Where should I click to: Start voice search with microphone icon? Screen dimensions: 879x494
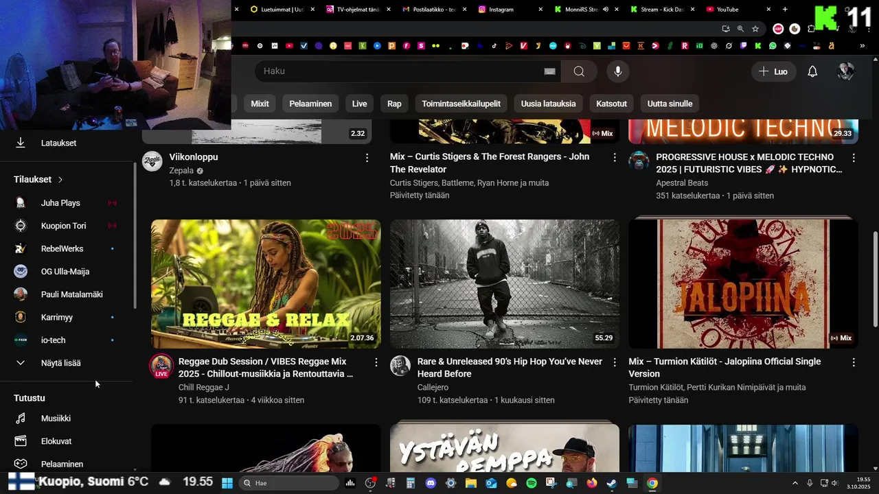click(x=618, y=71)
